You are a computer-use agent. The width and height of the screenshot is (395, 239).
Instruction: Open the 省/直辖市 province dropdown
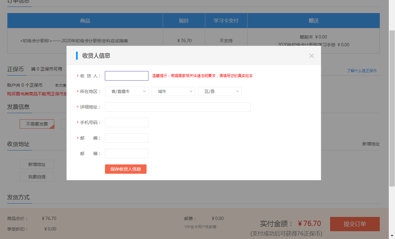126,91
